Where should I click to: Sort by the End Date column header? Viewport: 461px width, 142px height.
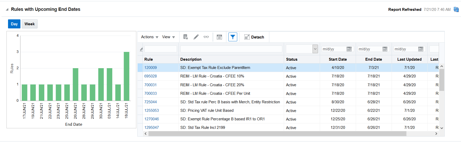(x=374, y=59)
